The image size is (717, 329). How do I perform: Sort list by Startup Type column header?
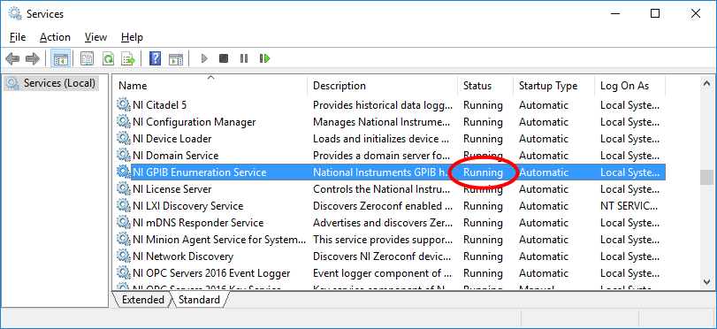click(548, 86)
